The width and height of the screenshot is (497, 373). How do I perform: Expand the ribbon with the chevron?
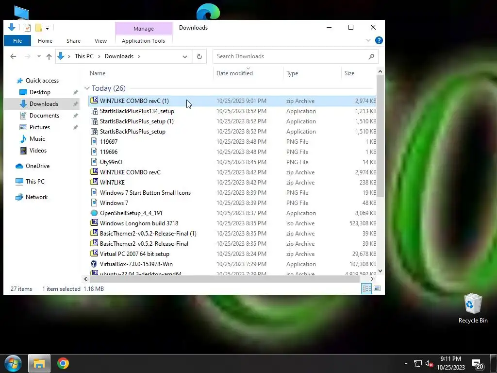(368, 41)
